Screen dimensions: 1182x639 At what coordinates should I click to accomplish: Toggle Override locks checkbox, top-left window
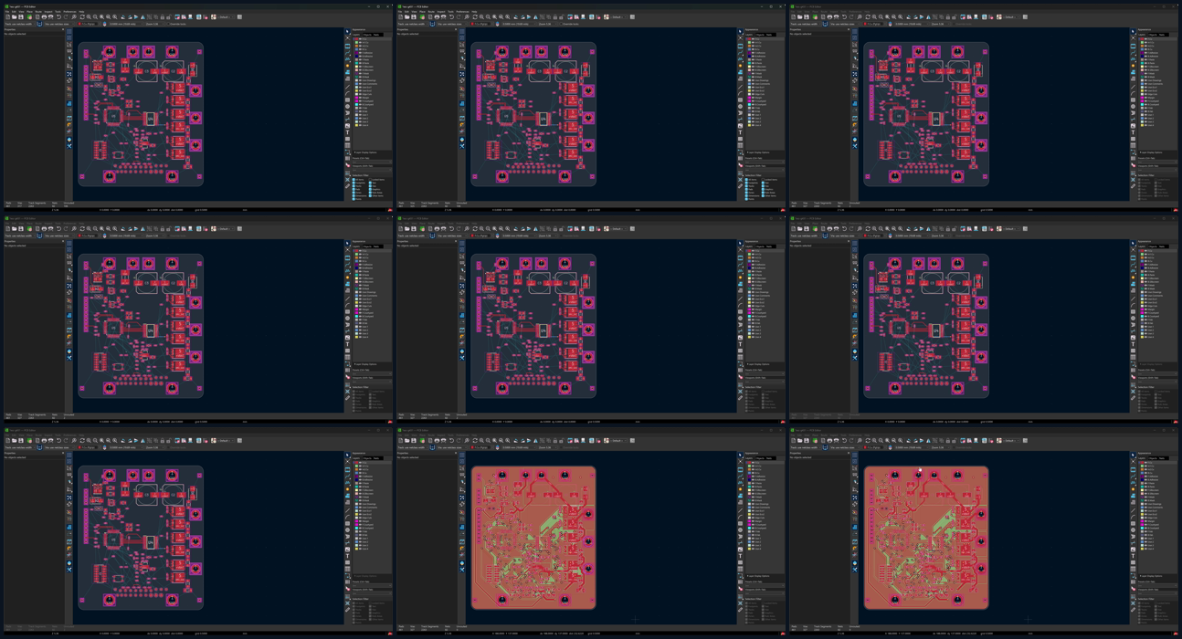tap(168, 24)
